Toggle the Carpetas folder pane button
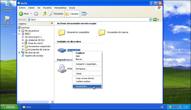This screenshot has height=110, width=191. tap(72, 14)
